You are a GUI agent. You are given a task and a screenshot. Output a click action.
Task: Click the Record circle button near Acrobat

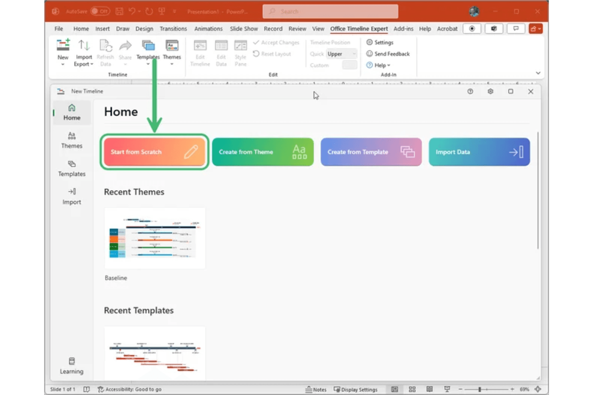point(472,29)
